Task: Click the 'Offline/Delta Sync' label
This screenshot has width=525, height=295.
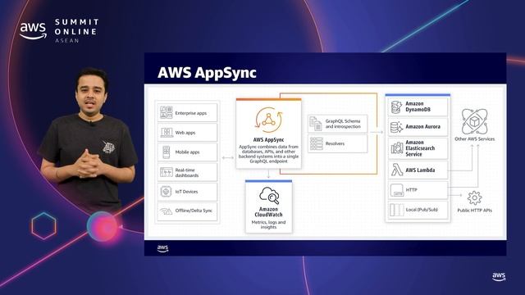Action: [x=194, y=211]
